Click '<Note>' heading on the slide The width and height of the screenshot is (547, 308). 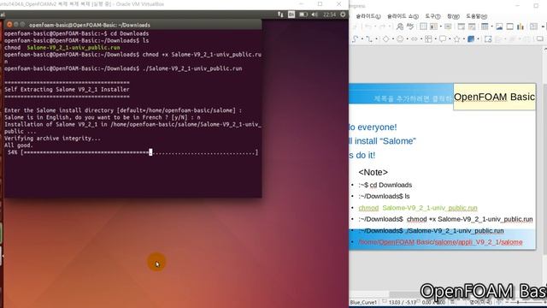(x=373, y=172)
